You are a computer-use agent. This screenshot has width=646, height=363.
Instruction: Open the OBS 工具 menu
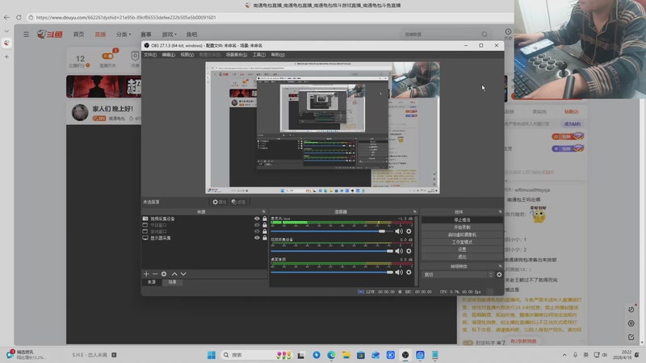click(258, 55)
